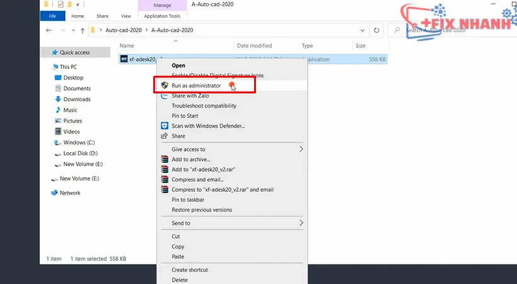The image size is (517, 284).
Task: Click the Local Disk (D:) drive icon
Action: tap(58, 153)
